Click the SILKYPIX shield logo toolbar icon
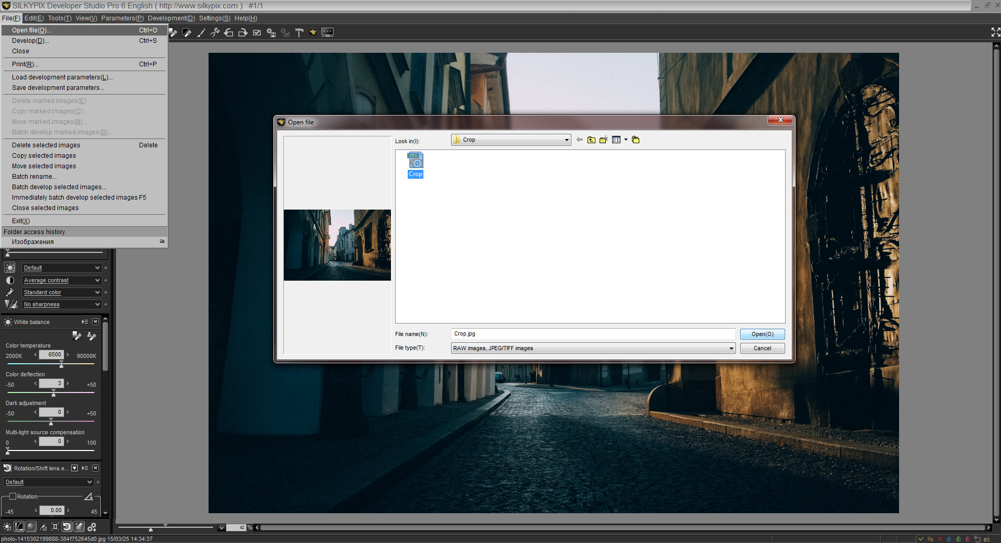1001x543 pixels. click(x=313, y=32)
